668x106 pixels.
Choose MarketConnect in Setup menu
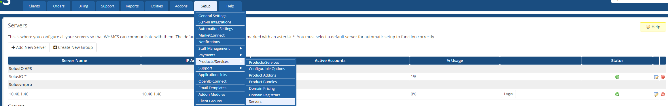click(x=220, y=35)
